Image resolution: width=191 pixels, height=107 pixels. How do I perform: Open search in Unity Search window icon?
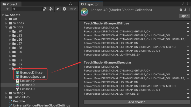point(45,9)
